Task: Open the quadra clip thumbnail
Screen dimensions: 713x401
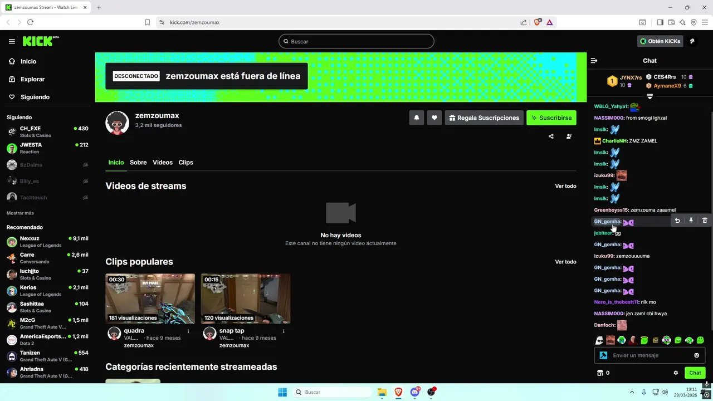Action: point(150,299)
